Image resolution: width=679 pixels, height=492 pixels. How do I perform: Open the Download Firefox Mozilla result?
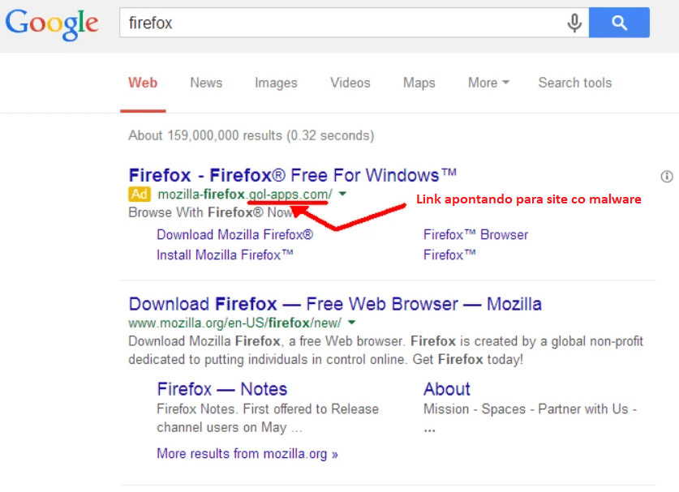point(335,304)
